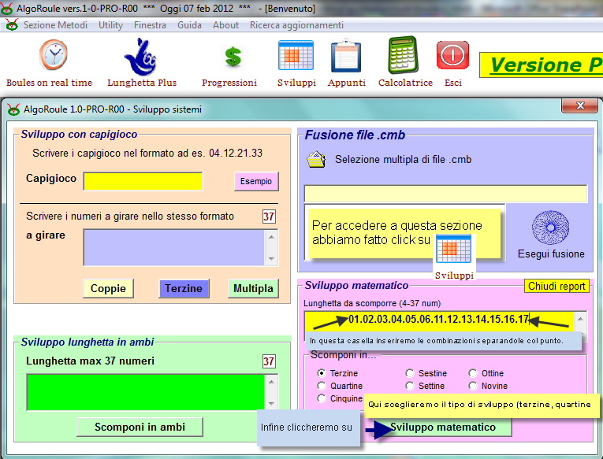Click the Coppie button

pyautogui.click(x=108, y=288)
